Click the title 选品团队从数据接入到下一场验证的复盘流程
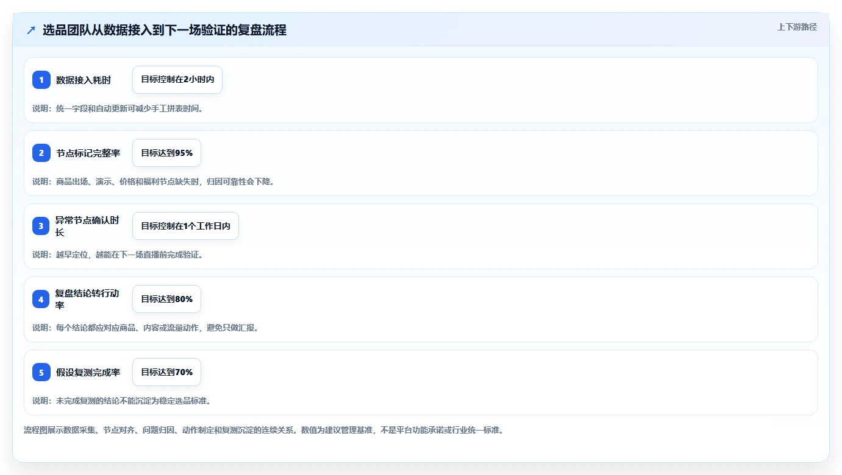 tap(165, 30)
